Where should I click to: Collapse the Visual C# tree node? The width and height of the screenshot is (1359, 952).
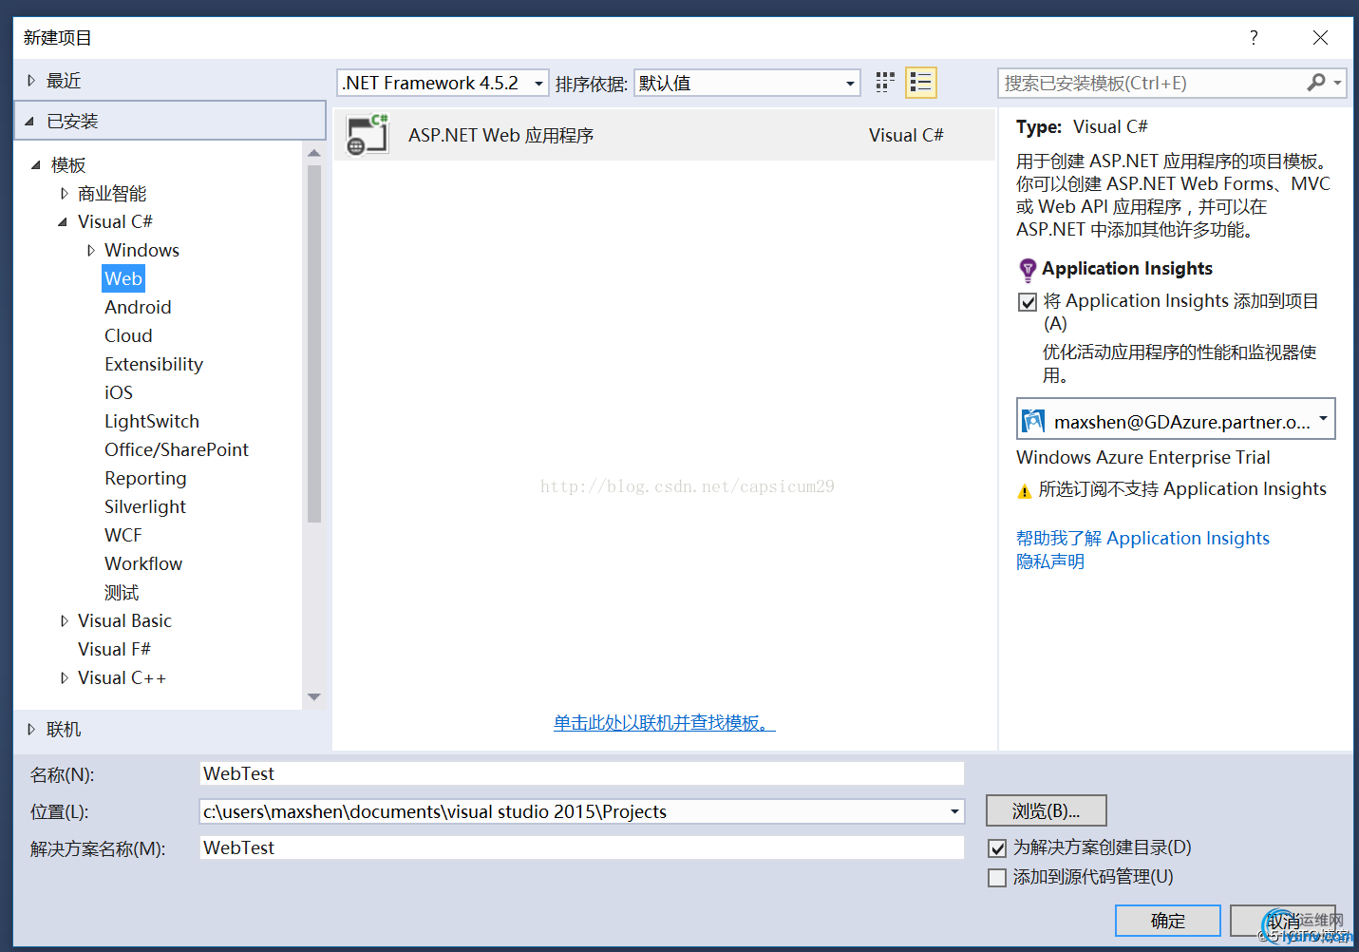[x=63, y=222]
